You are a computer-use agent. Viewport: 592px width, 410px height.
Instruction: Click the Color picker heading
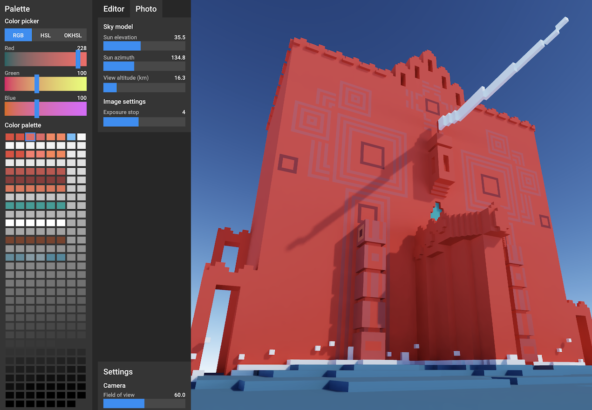pos(22,21)
